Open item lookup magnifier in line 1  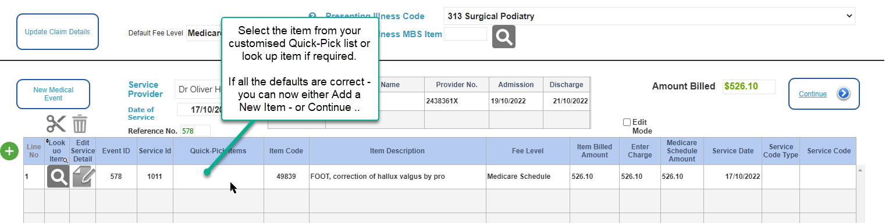click(x=58, y=177)
